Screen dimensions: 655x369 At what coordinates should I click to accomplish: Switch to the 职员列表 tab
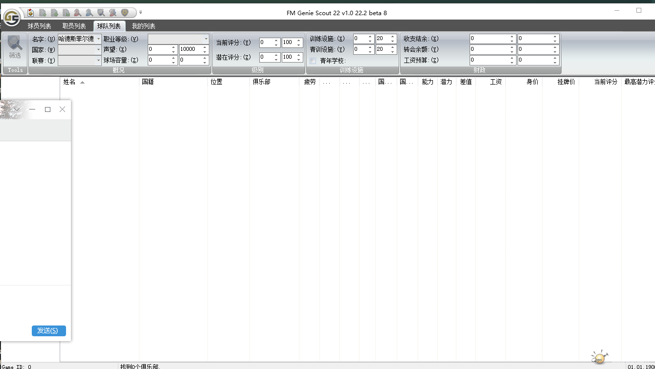(74, 26)
